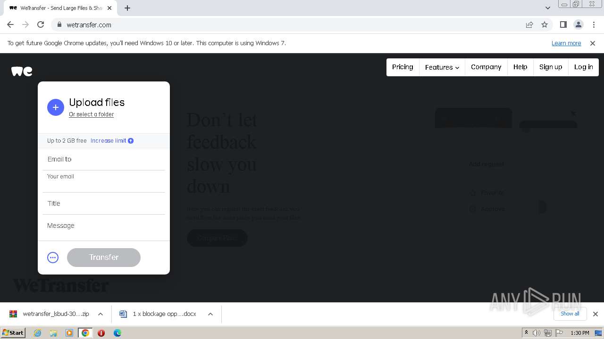Expand options for zip download item
The image size is (604, 339).
pyautogui.click(x=101, y=314)
